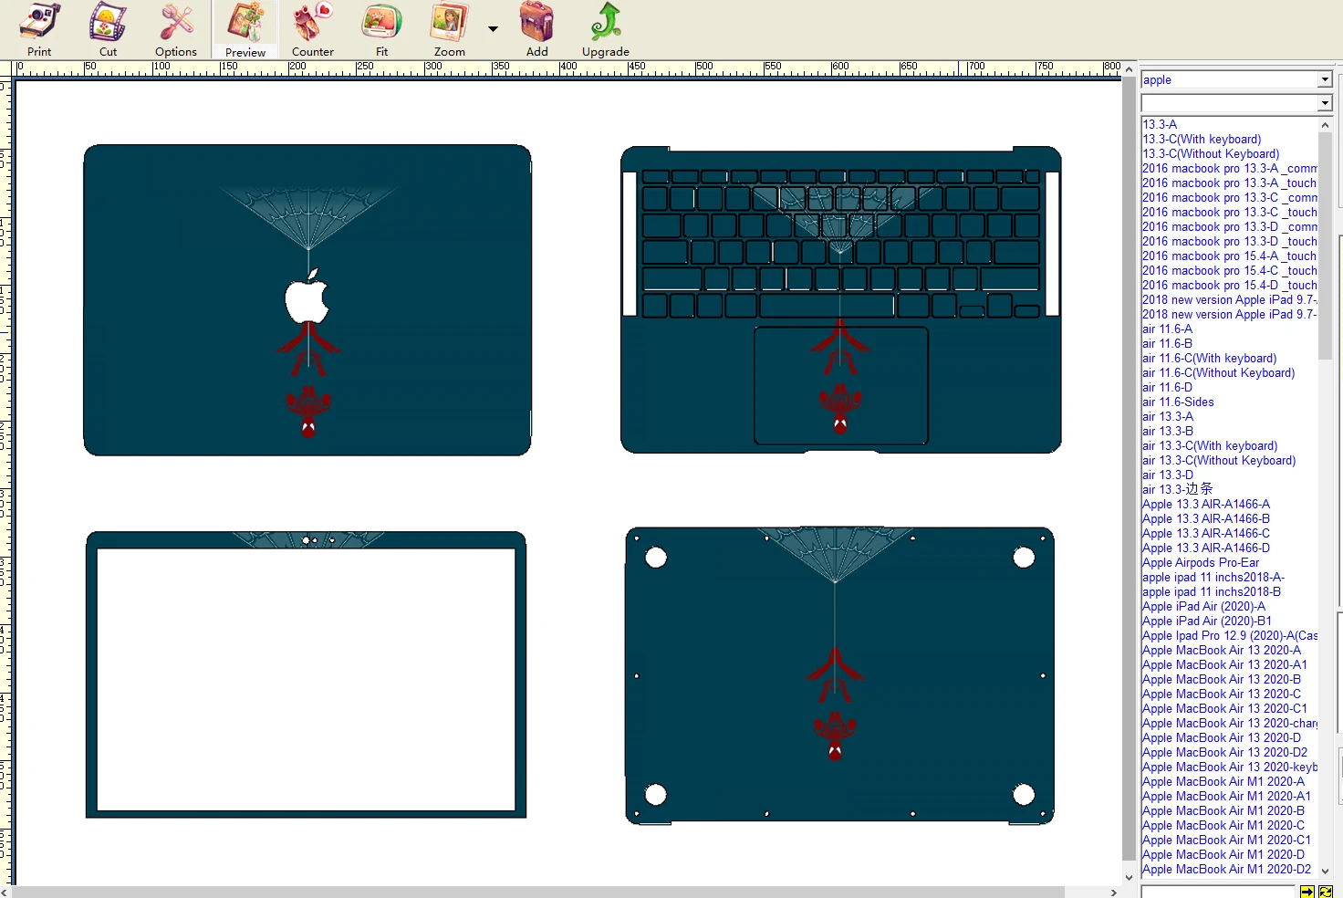
Task: Select 'air 11.6-Sides' in the list
Action: (1178, 402)
